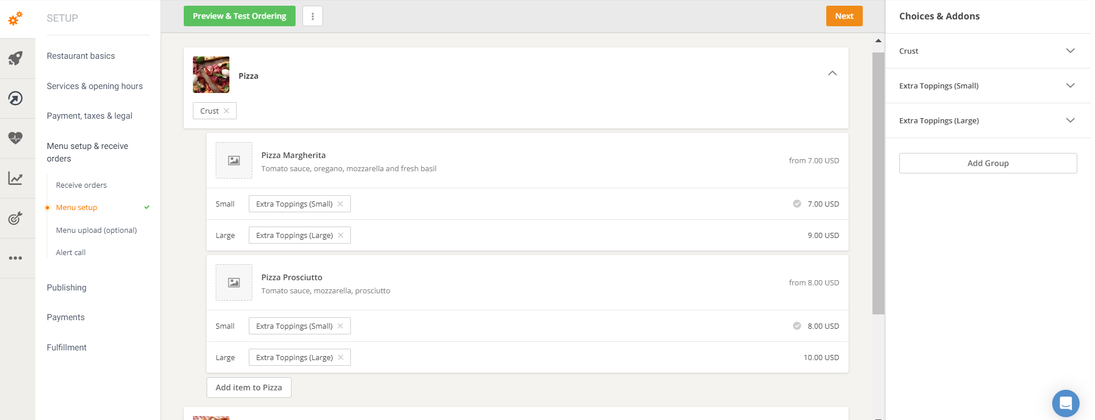Click the Choices & Addons heading
Screen dimensions: 1095x420
939,16
